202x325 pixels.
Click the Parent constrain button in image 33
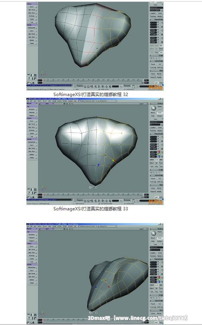tap(154, 179)
